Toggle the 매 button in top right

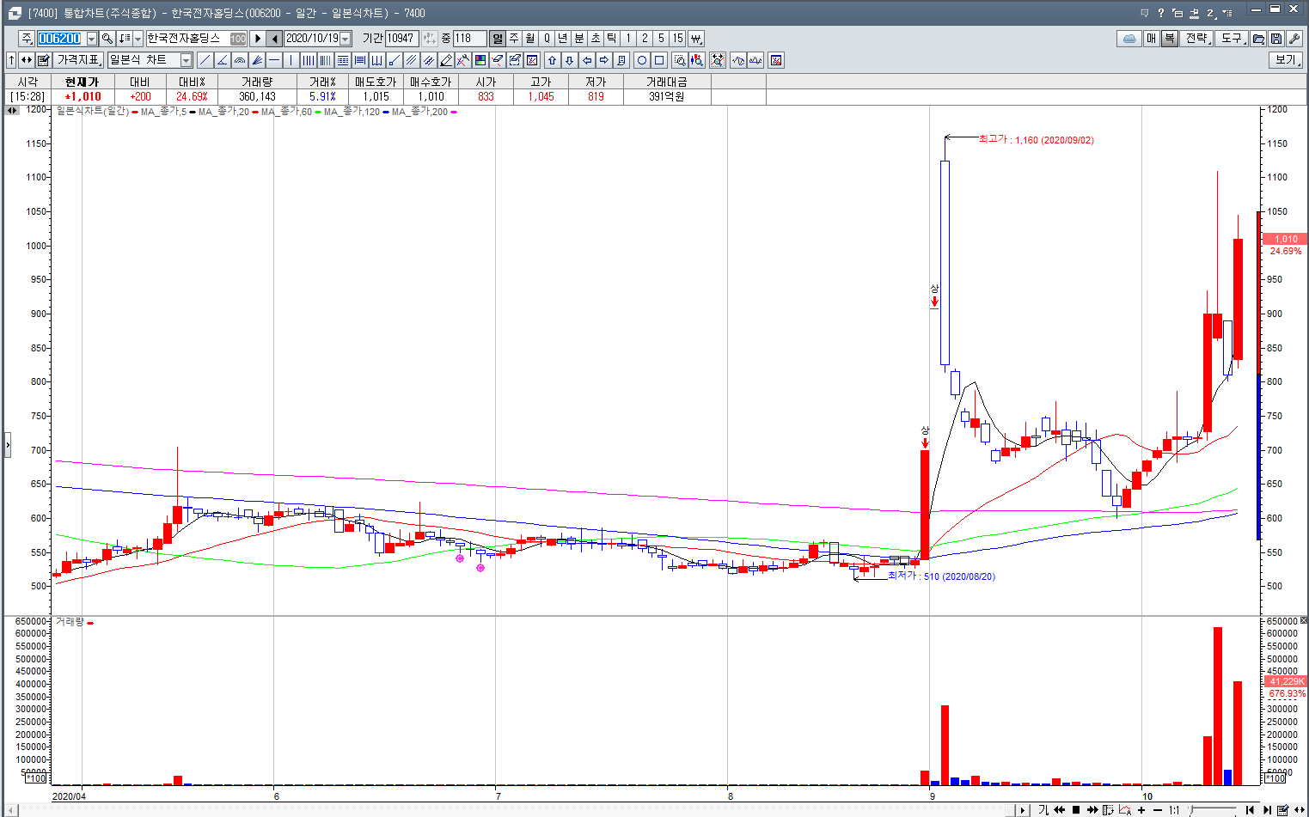(1152, 39)
